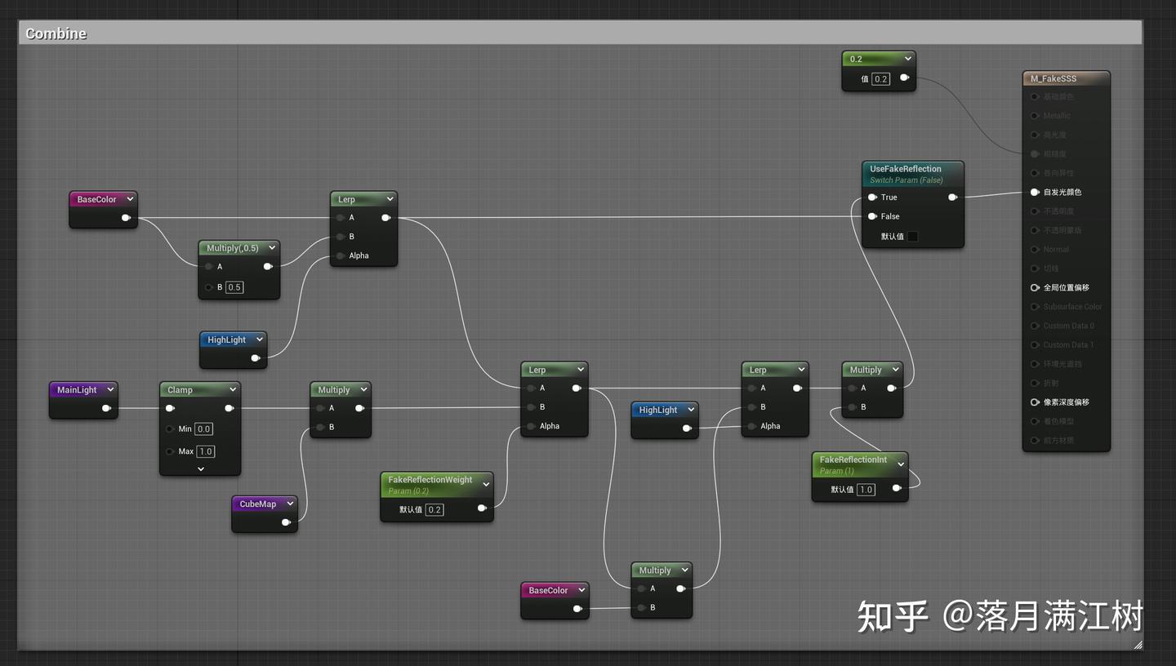Click the output pin of BaseColor feeding Multiply(,0.5)
Image resolution: width=1176 pixels, height=666 pixels.
pos(126,218)
